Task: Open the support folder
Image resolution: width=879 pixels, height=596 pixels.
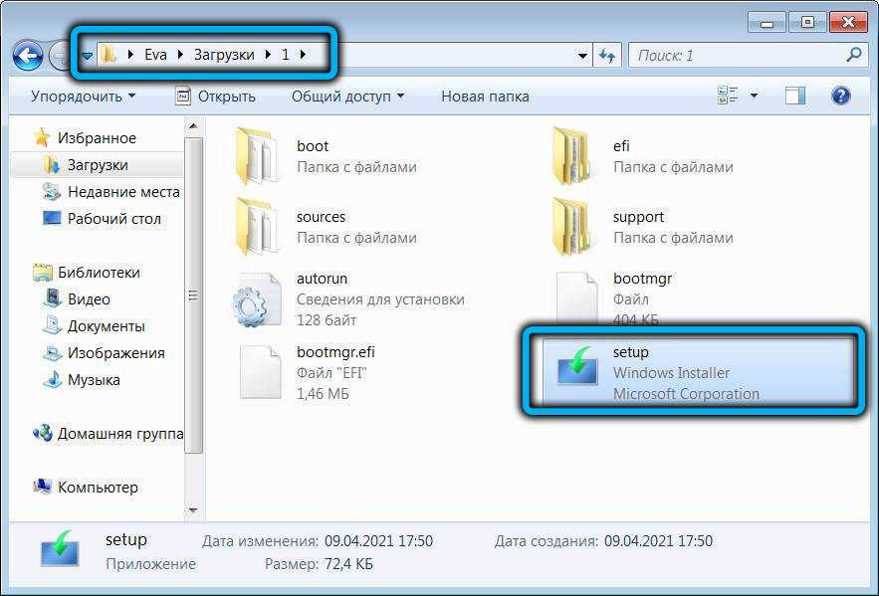Action: [x=637, y=217]
